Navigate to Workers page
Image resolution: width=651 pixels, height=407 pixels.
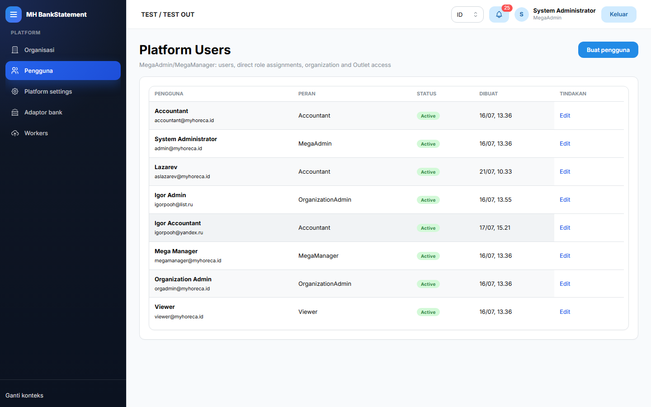click(x=63, y=133)
